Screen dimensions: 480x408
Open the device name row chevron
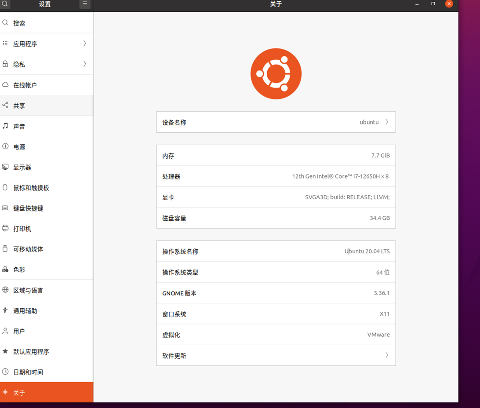(x=387, y=122)
